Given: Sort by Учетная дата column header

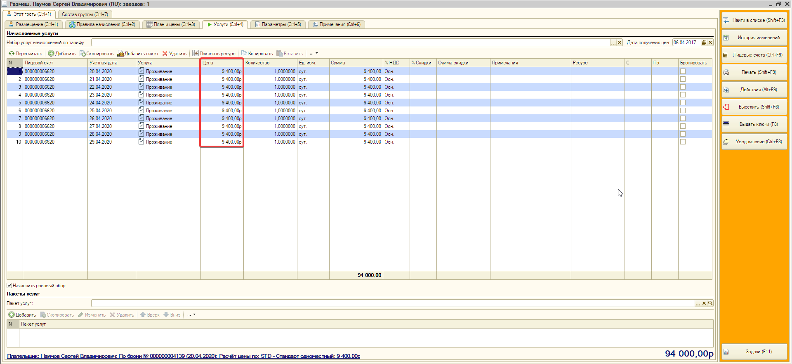Looking at the screenshot, I should point(112,63).
